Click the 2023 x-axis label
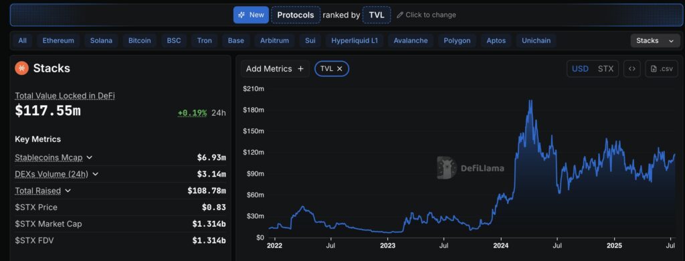 point(388,246)
